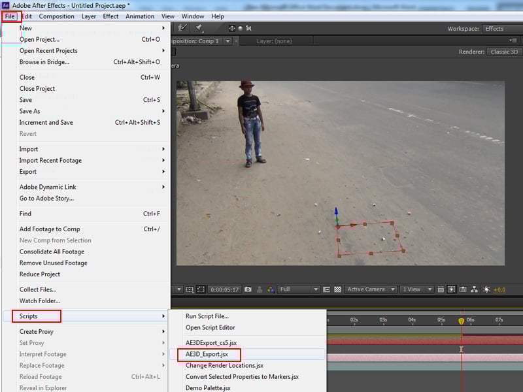The image size is (523, 392).
Task: Open the Full resolution dropdown
Action: click(298, 289)
